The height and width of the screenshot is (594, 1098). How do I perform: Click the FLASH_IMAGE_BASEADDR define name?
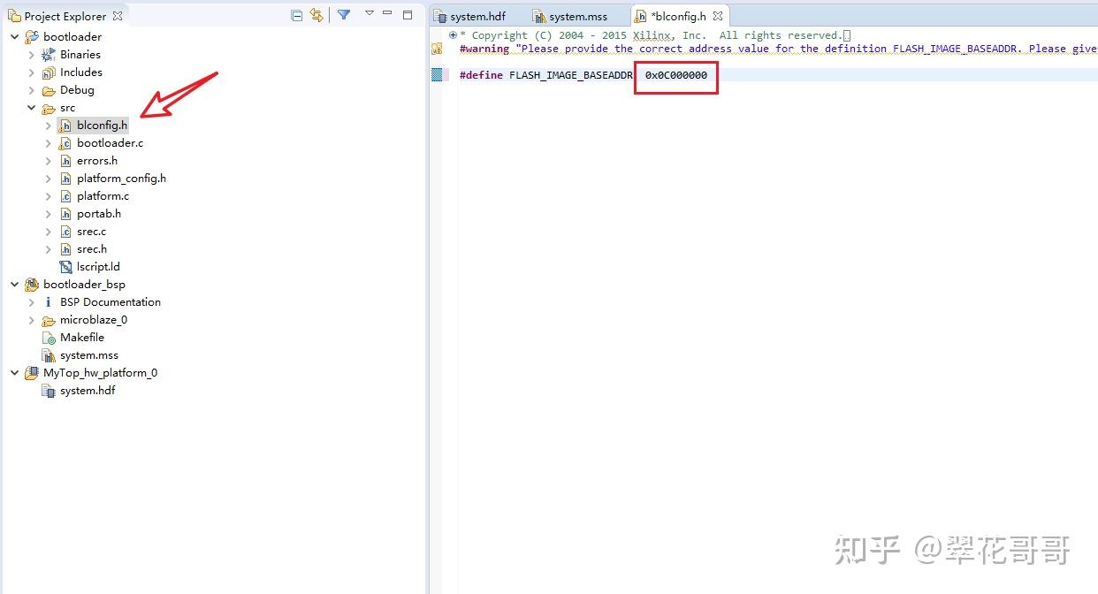[571, 75]
